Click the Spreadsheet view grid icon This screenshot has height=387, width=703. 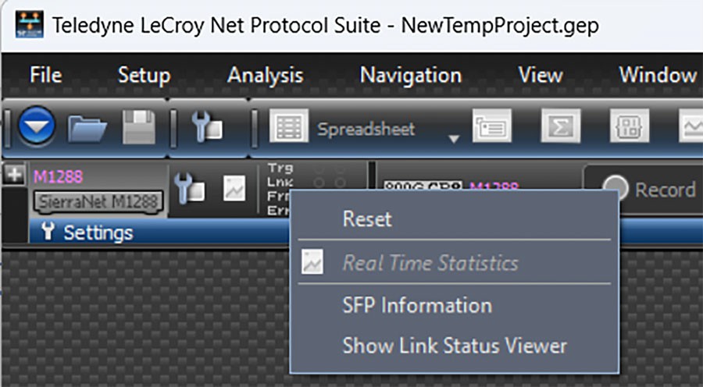(289, 126)
